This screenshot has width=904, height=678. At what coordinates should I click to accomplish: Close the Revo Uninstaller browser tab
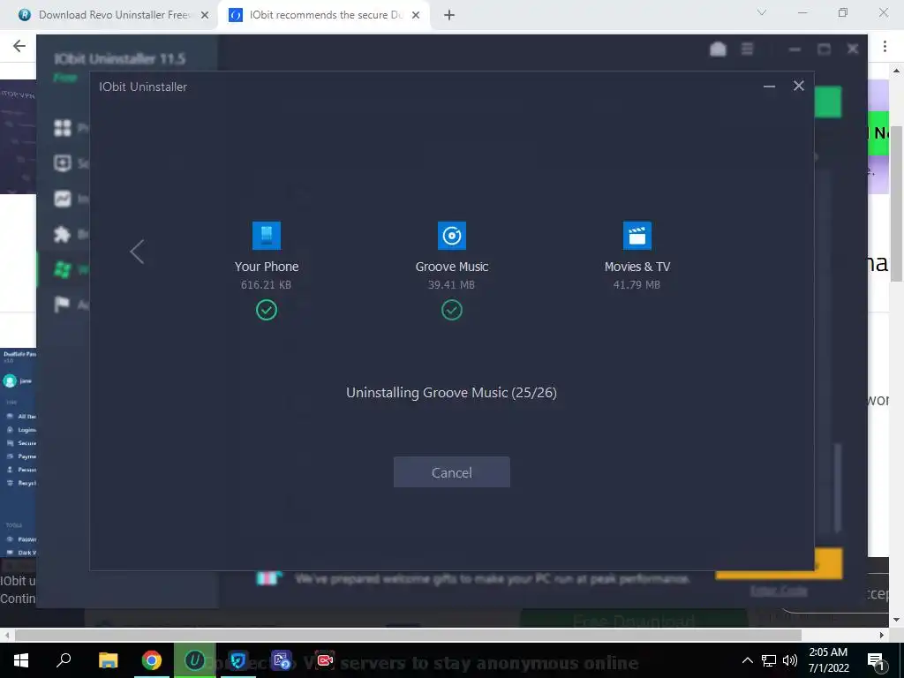tap(204, 16)
